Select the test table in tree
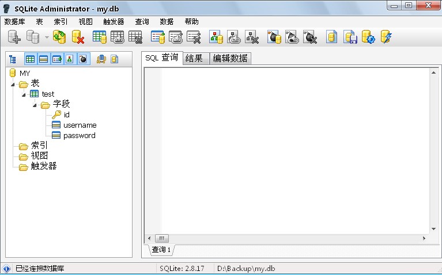This screenshot has height=275, width=442. (48, 94)
